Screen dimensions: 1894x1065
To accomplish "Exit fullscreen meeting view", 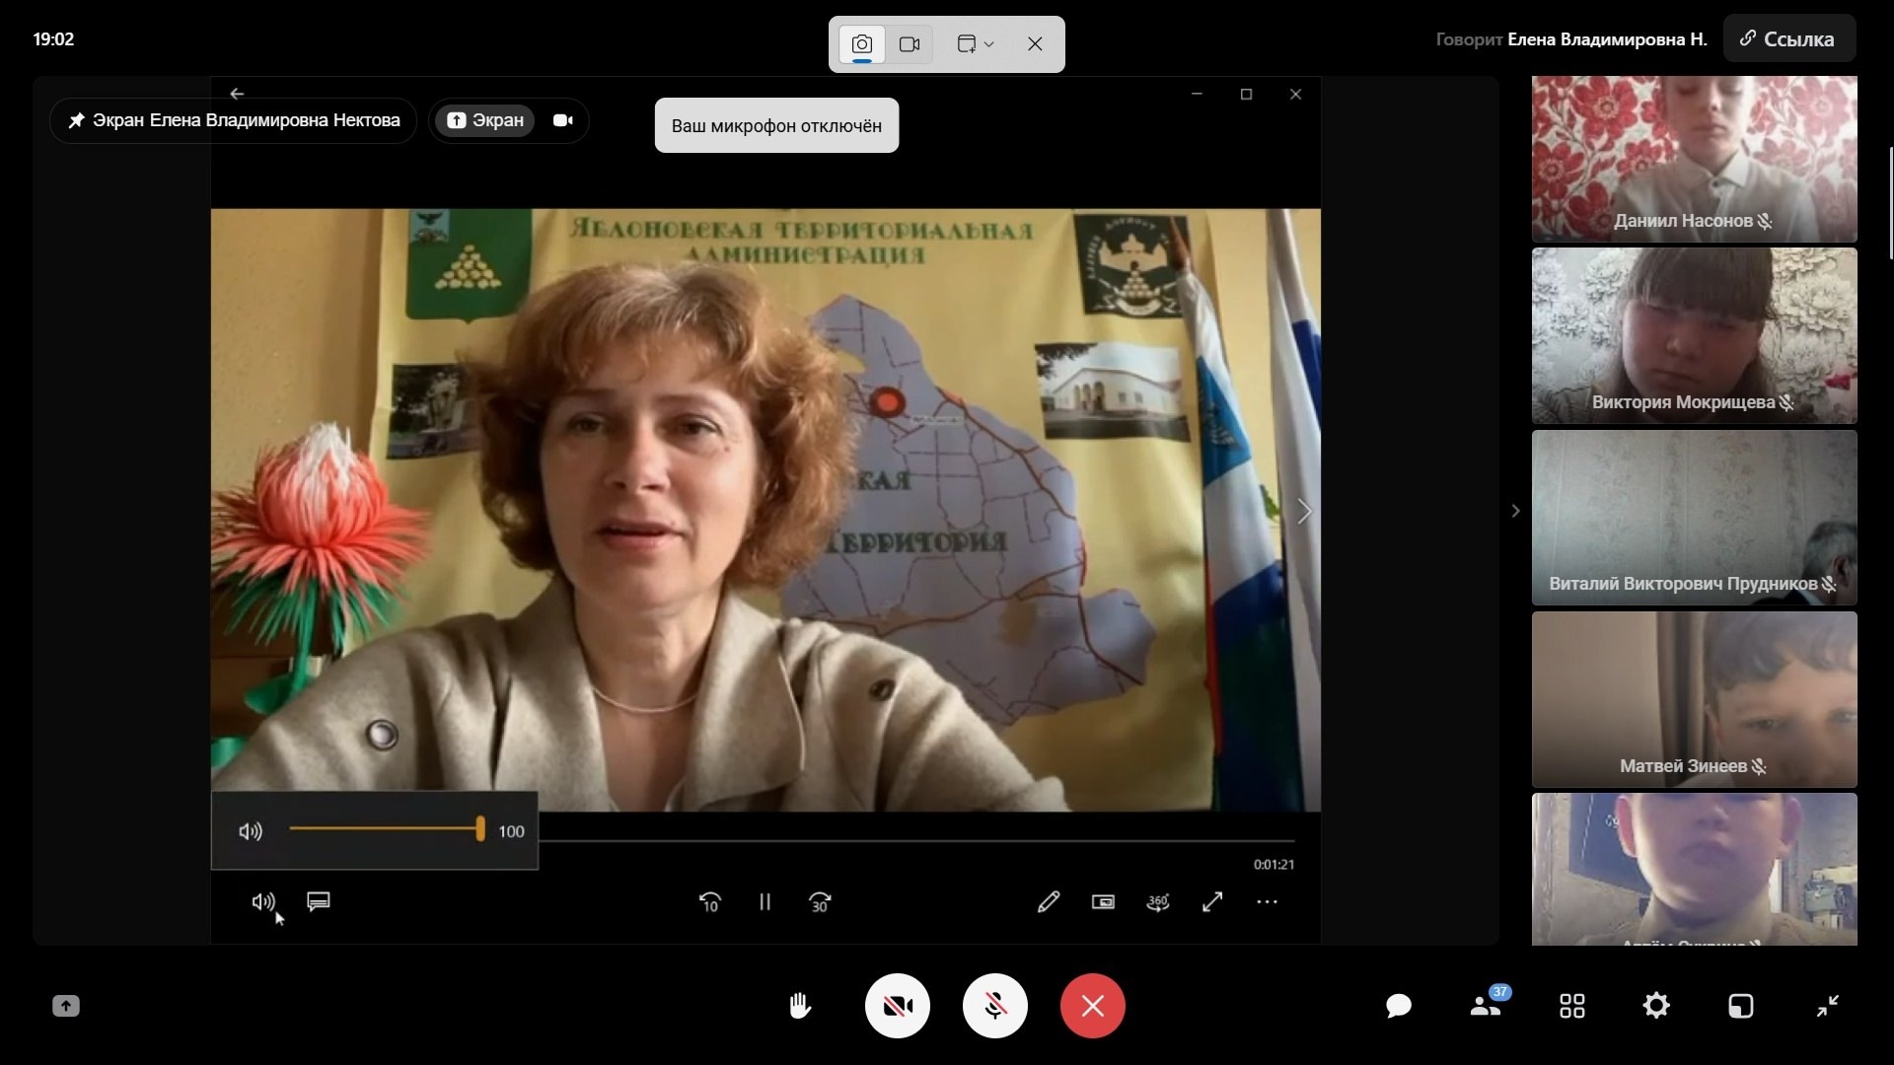I will click(1827, 1006).
